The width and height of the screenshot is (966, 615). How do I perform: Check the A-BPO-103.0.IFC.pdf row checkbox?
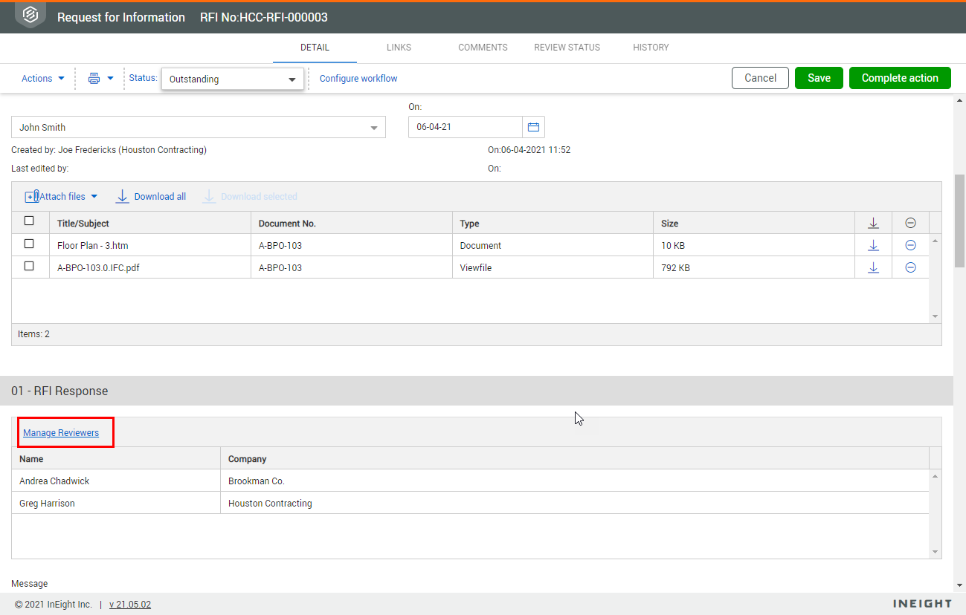29,266
